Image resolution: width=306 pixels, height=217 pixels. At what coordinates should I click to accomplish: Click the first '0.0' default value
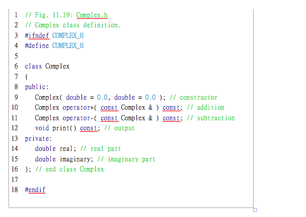coord(102,98)
